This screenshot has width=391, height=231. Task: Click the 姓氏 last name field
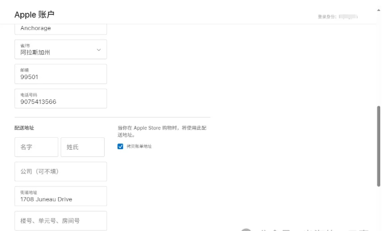[x=83, y=147]
